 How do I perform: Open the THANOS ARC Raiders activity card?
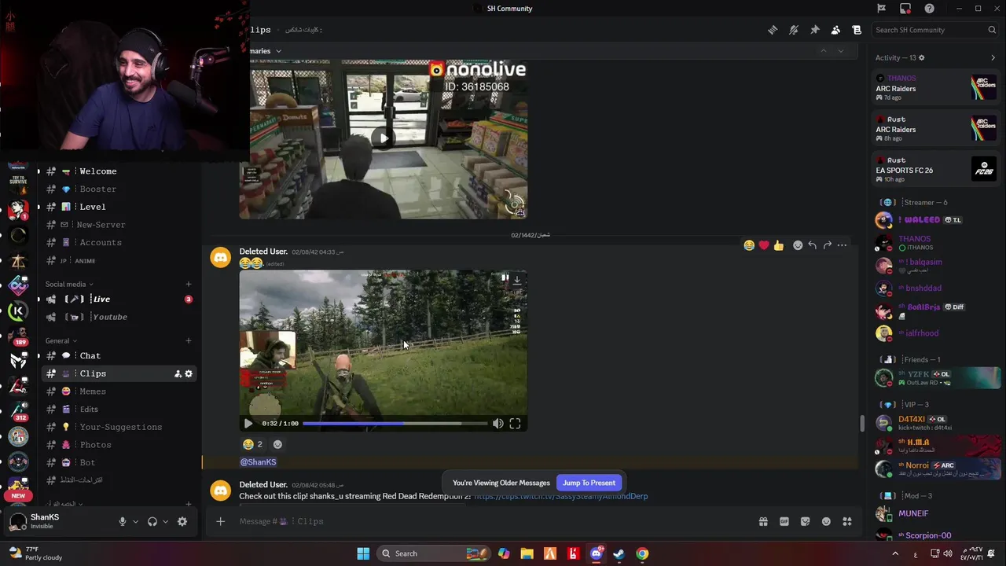(x=936, y=86)
